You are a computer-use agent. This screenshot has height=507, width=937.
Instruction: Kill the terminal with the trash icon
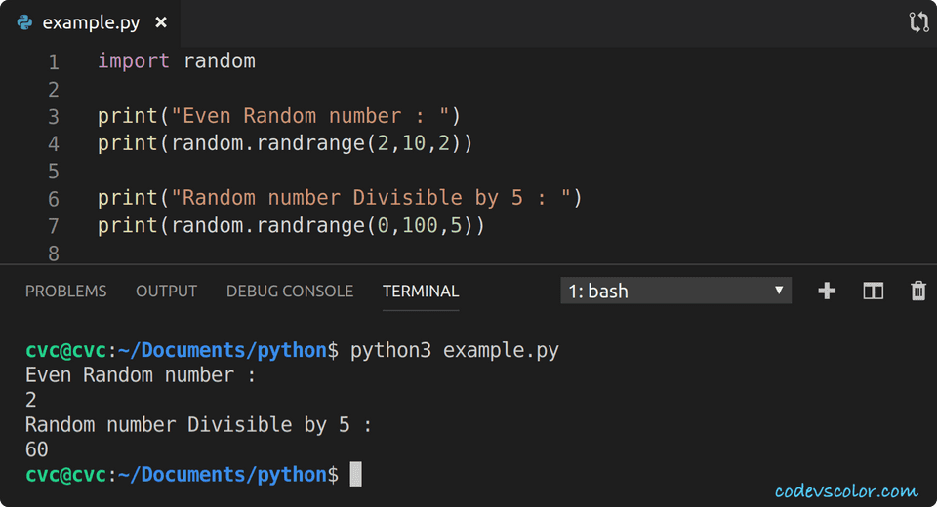917,291
